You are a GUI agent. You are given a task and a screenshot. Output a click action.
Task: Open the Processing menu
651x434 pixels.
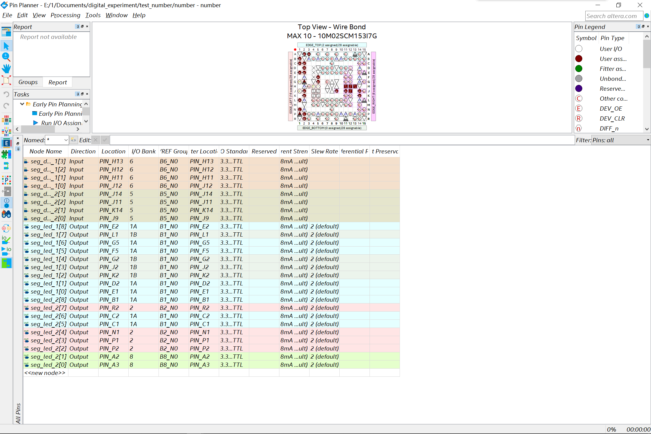click(x=65, y=15)
